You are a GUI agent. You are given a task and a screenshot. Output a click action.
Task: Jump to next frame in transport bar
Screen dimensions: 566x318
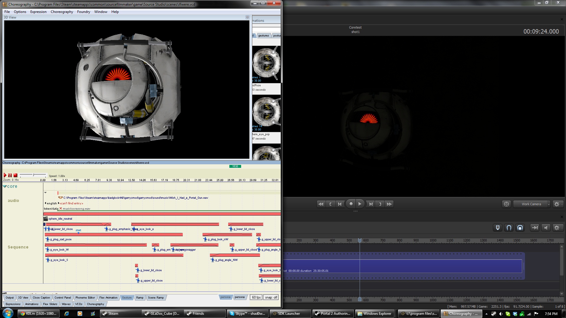pos(371,204)
